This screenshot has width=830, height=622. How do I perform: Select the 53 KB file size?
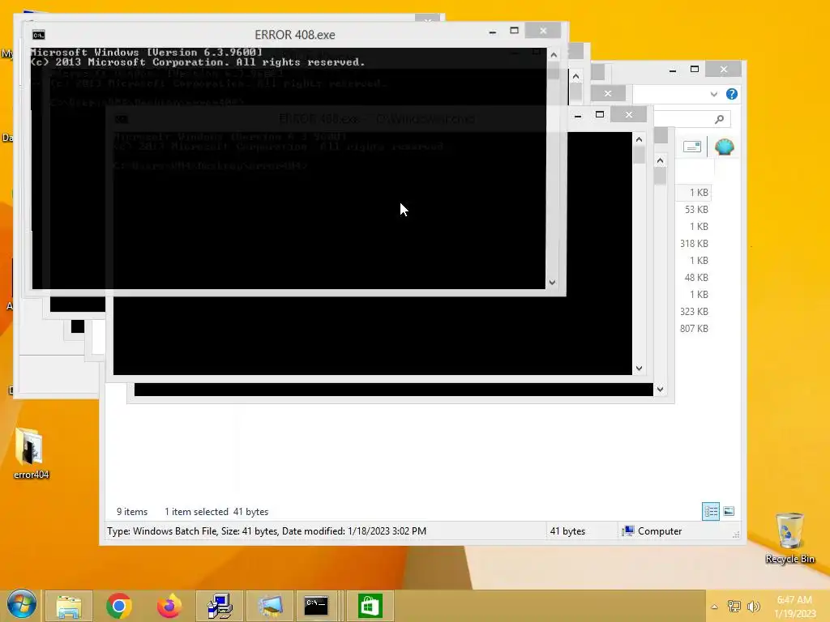[x=696, y=210]
